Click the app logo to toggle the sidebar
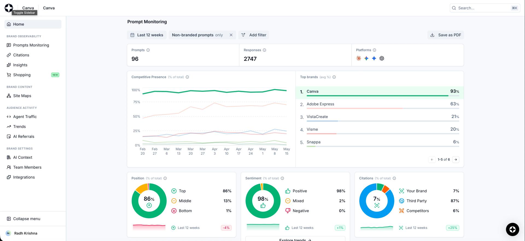The width and height of the screenshot is (525, 241). [x=9, y=8]
